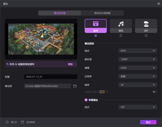Image resolution: width=162 pixels, height=127 pixels.
Task: Choose the 影片 radio button
Action: tap(96, 36)
